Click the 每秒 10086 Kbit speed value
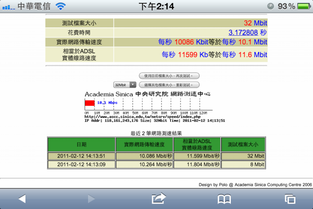The height and width of the screenshot is (209, 313). (183, 42)
